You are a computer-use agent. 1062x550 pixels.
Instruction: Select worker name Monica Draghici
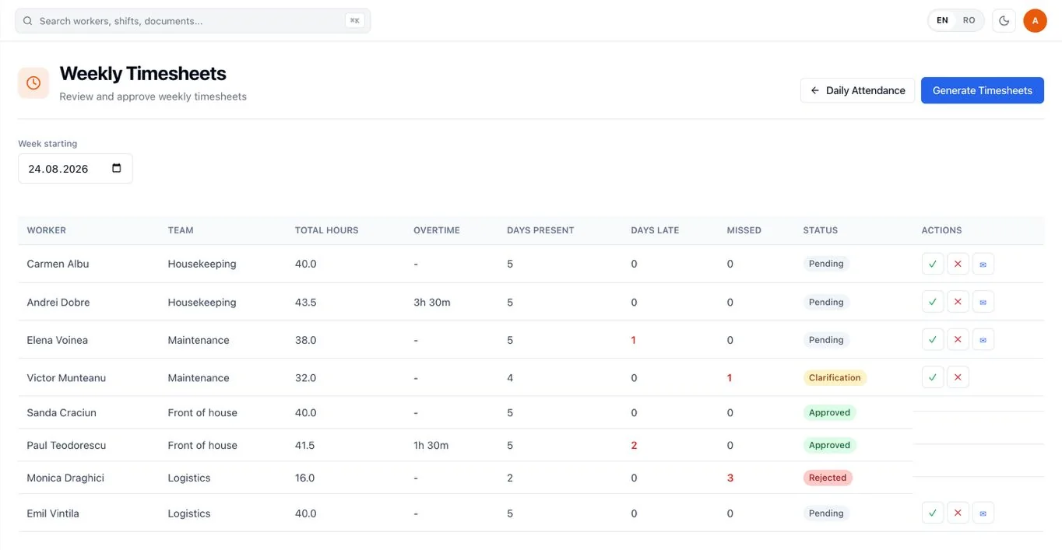pyautogui.click(x=65, y=478)
